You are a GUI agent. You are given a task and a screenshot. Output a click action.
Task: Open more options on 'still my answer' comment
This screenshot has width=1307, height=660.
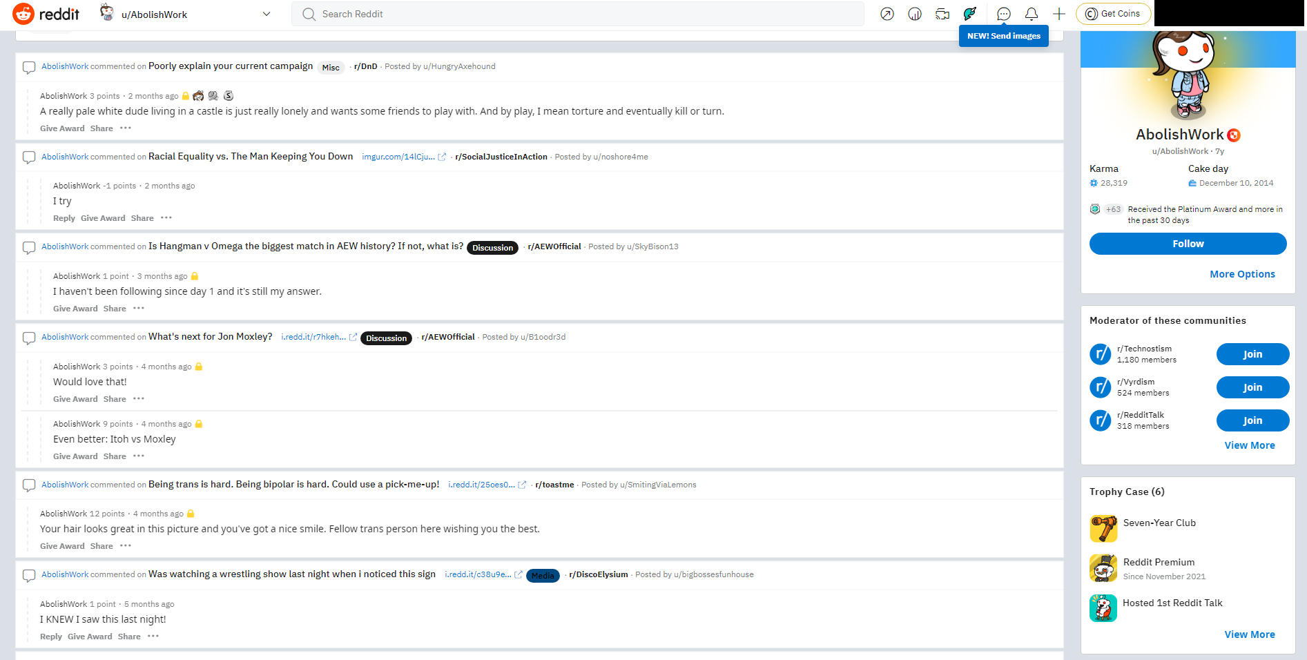point(138,308)
